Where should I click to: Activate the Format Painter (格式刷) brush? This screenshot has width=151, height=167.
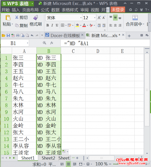(35, 18)
